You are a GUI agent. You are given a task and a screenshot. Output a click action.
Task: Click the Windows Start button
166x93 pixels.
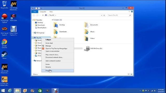coord(3,91)
